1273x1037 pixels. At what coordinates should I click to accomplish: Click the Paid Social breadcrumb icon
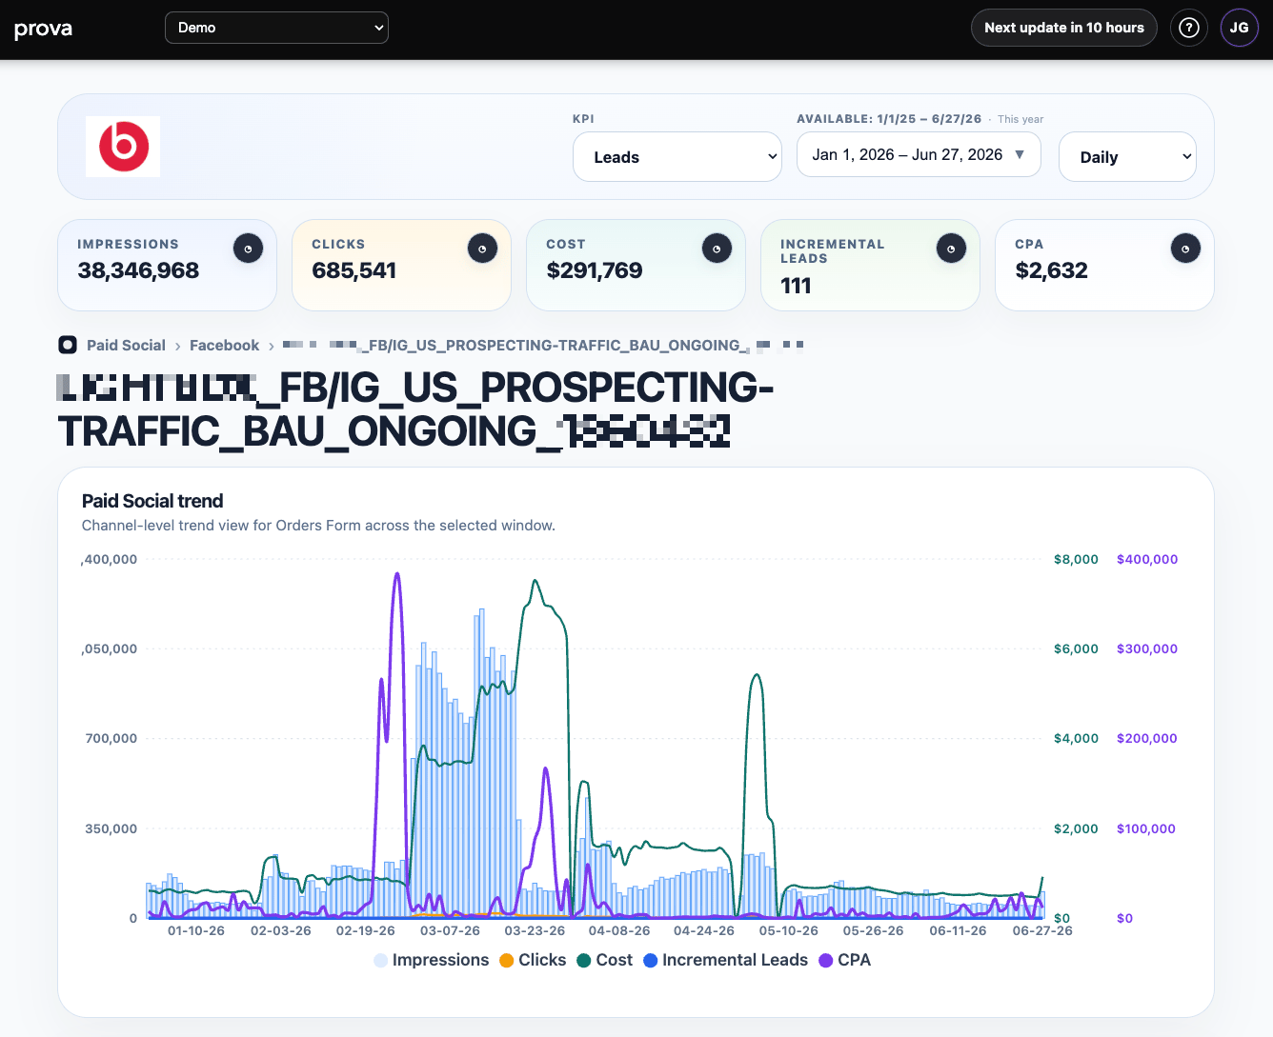(x=68, y=345)
